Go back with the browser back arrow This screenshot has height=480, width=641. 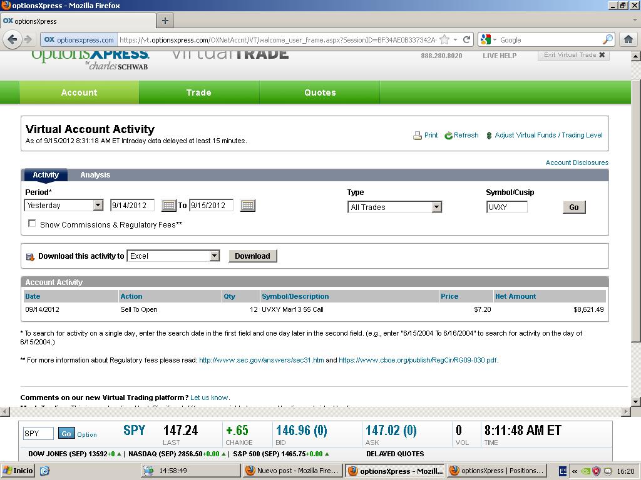click(13, 39)
